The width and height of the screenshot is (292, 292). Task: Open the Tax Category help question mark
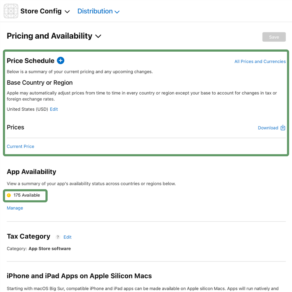[x=58, y=237]
